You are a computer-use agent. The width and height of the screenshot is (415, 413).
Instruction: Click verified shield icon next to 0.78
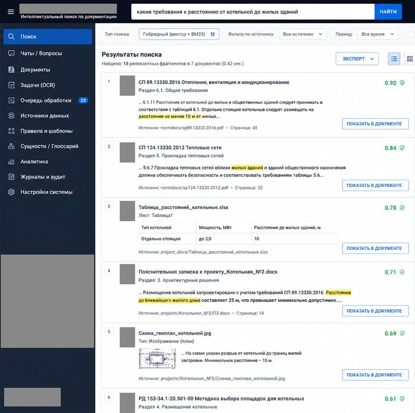[402, 208]
